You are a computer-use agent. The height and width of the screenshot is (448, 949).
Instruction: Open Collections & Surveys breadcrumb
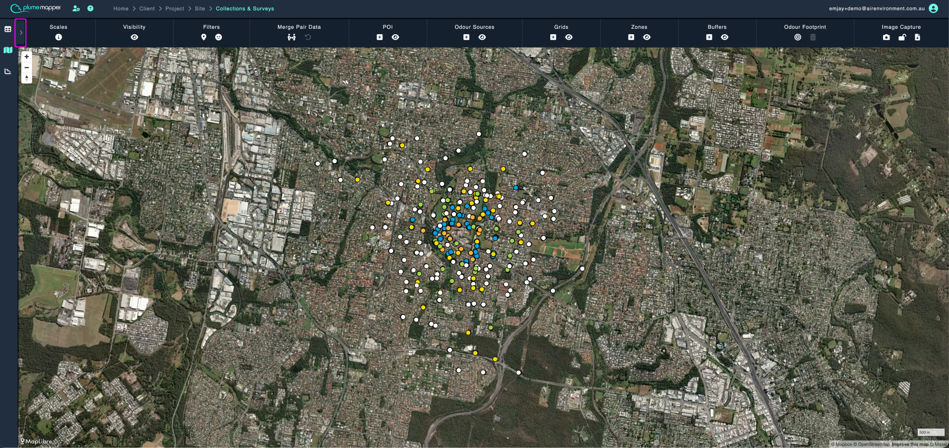(x=245, y=8)
